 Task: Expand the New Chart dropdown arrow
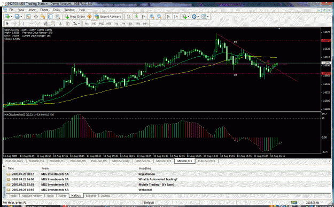point(11,17)
